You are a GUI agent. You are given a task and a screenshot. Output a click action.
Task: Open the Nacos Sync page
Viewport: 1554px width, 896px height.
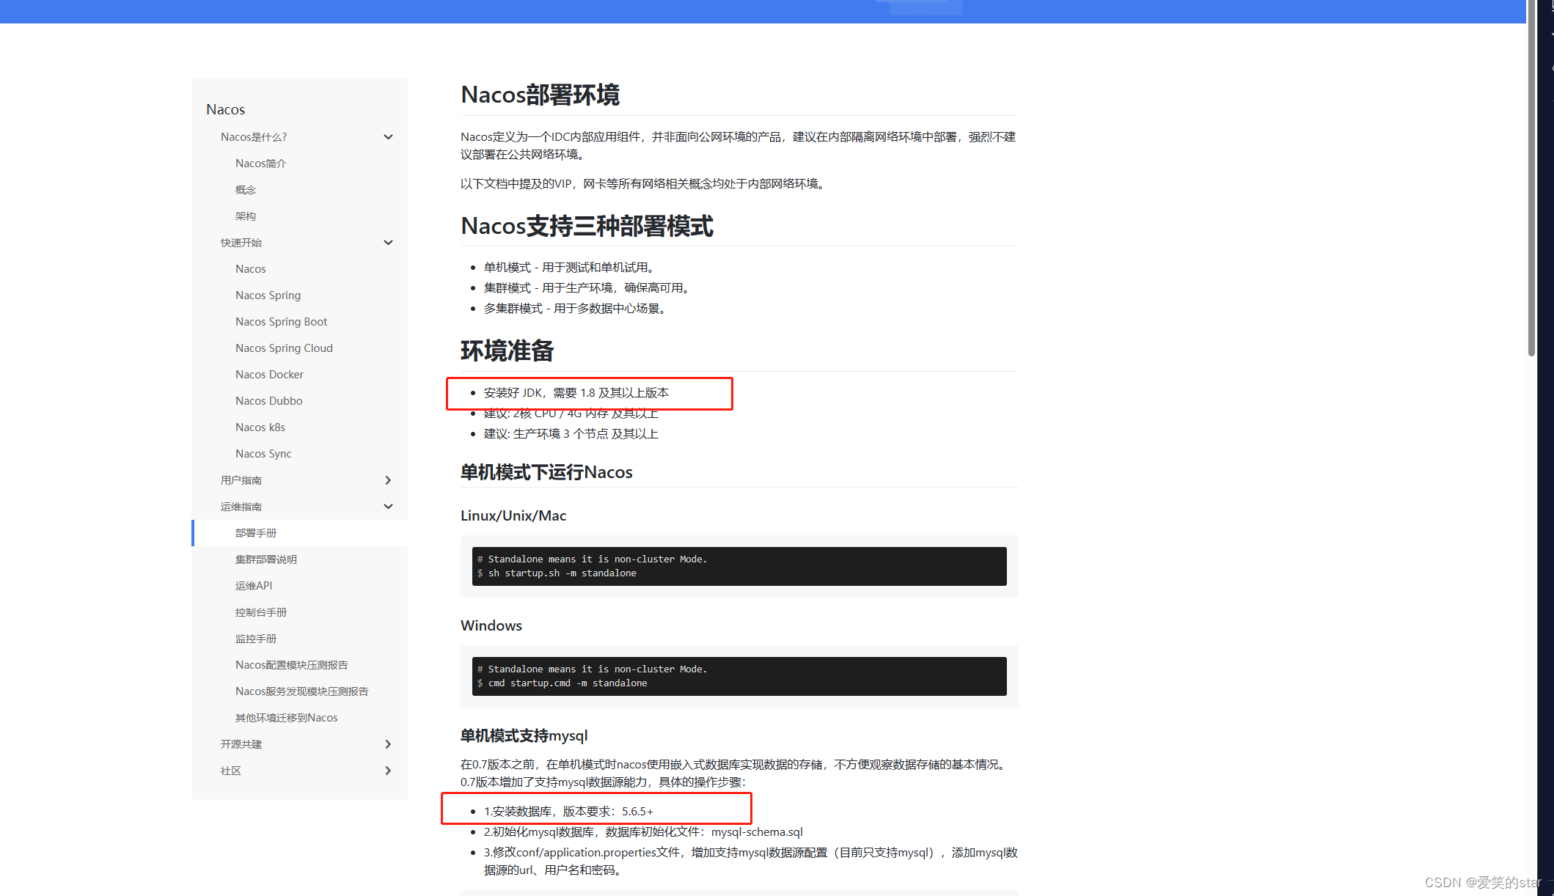click(263, 453)
